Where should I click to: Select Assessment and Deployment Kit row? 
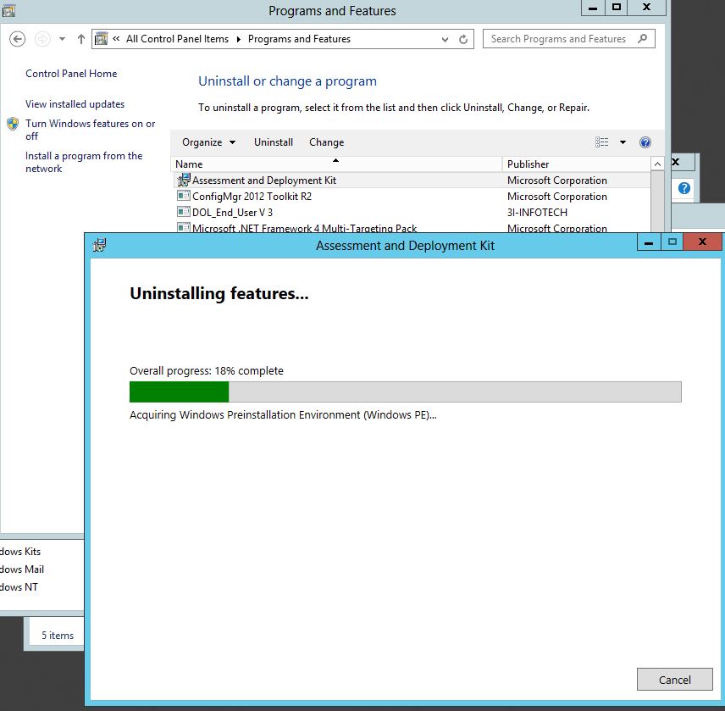[411, 181]
